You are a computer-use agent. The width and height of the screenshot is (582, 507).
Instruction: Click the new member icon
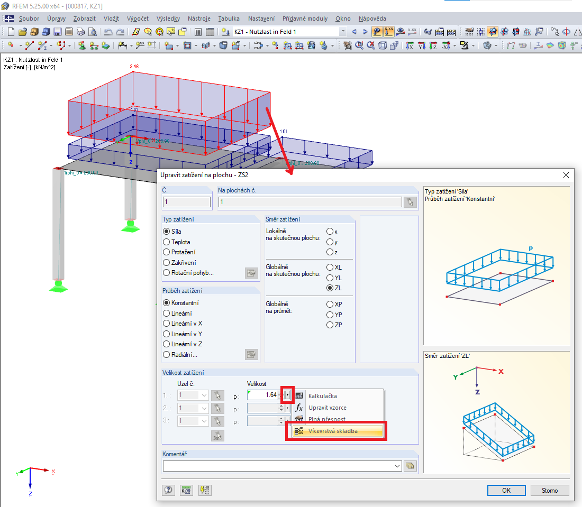pos(42,45)
